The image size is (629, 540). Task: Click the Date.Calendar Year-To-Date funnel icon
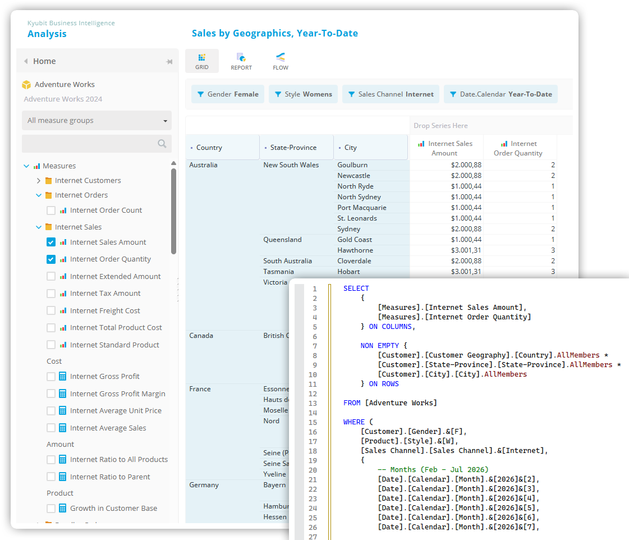[x=453, y=94]
